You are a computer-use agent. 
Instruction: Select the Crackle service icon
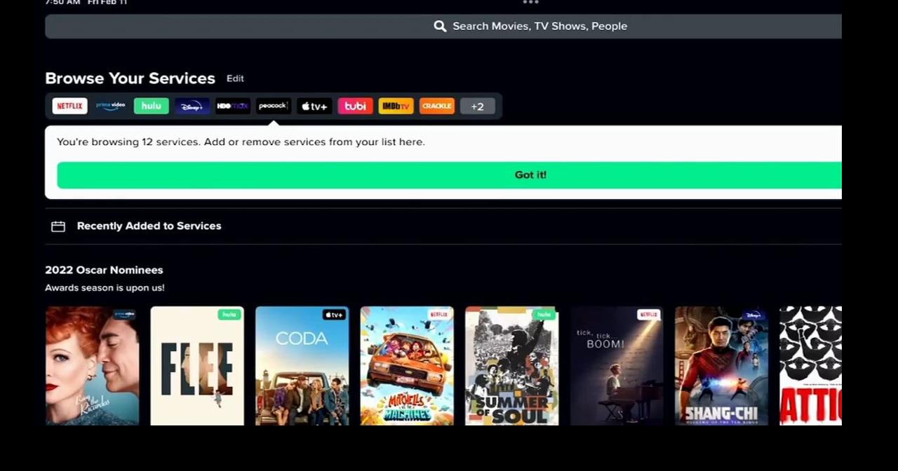436,106
